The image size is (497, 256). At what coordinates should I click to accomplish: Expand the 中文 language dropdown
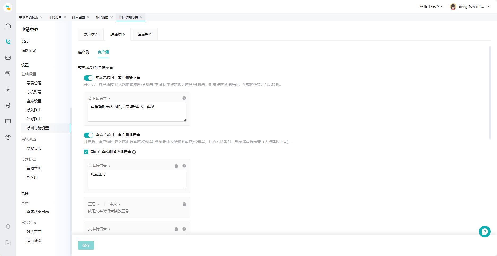115,204
